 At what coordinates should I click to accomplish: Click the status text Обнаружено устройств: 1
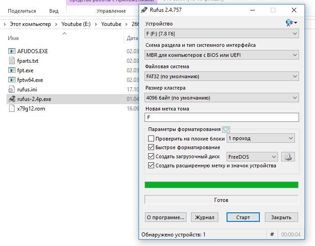click(173, 234)
